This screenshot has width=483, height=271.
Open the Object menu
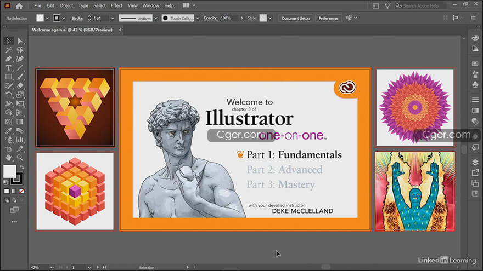pyautogui.click(x=66, y=5)
